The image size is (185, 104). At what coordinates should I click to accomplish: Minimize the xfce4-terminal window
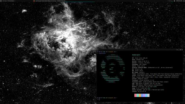[x=179, y=50]
